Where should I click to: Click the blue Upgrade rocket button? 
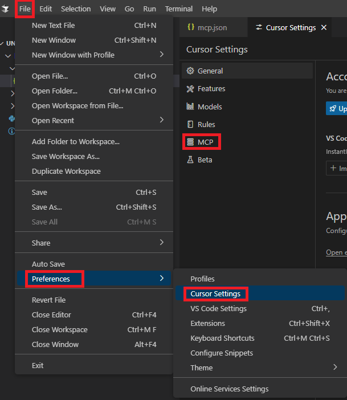(x=336, y=108)
